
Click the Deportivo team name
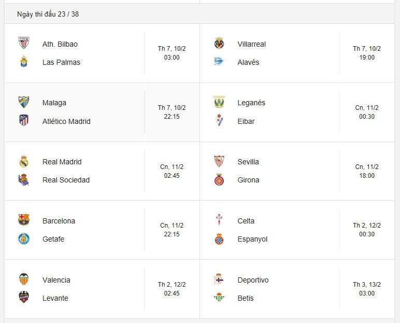click(x=253, y=280)
